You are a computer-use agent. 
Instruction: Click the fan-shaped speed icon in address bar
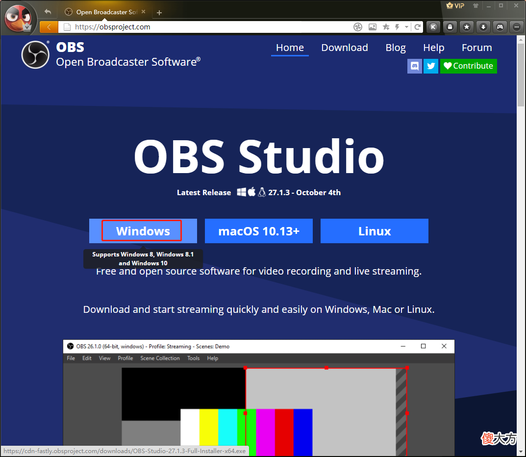[x=358, y=27]
